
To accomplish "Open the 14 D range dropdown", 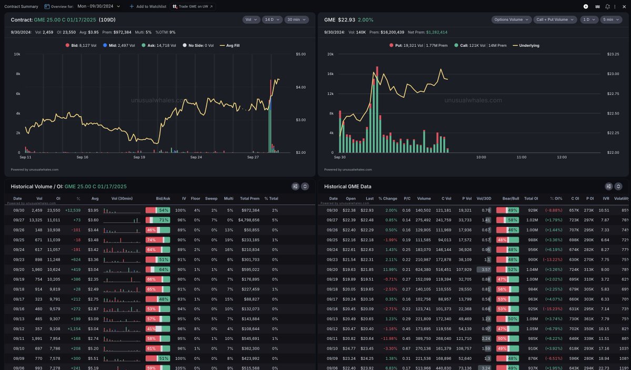I will [x=272, y=19].
